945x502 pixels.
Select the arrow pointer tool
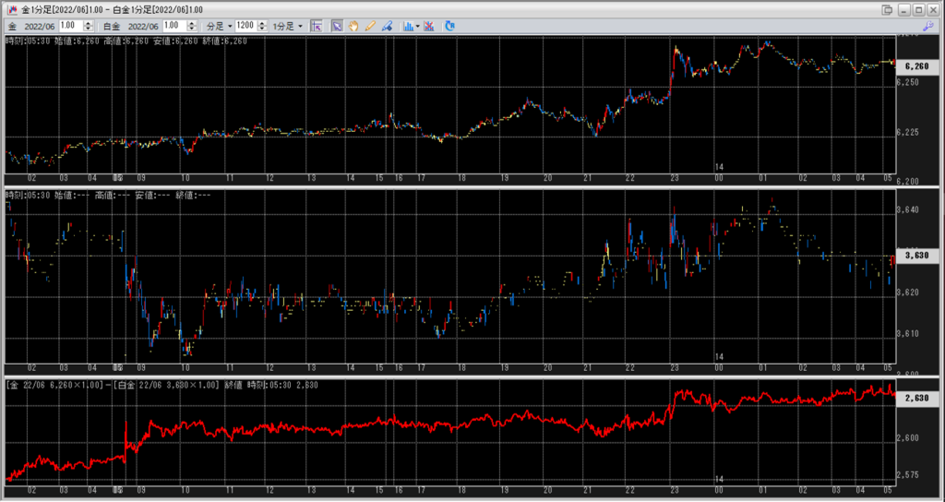[337, 26]
